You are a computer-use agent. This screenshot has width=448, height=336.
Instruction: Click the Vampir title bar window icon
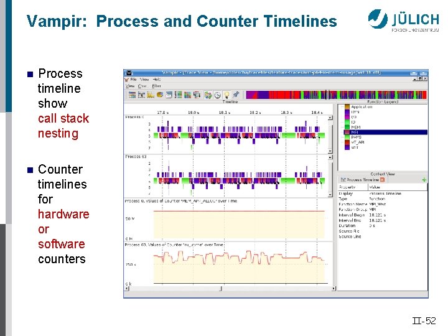click(x=129, y=73)
